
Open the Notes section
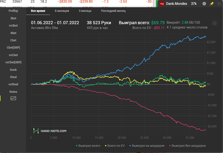13,92
